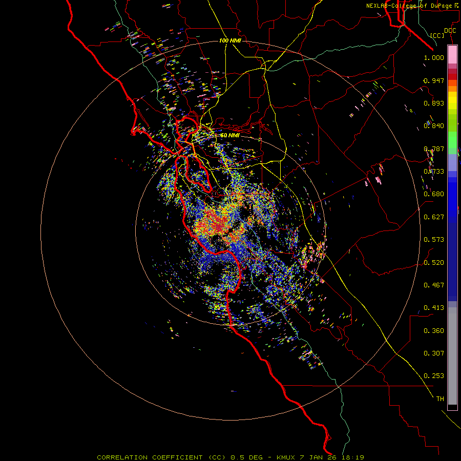Click the 0.467 legend value
The height and width of the screenshot is (461, 461).
(x=434, y=285)
